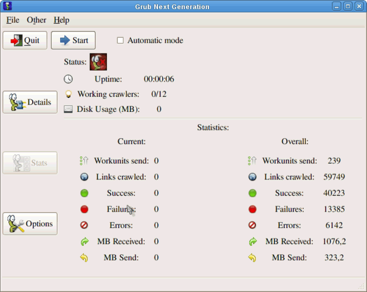The height and width of the screenshot is (292, 367).
Task: Open the Help menu
Action: [61, 20]
